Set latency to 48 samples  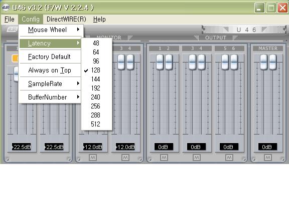coord(96,43)
